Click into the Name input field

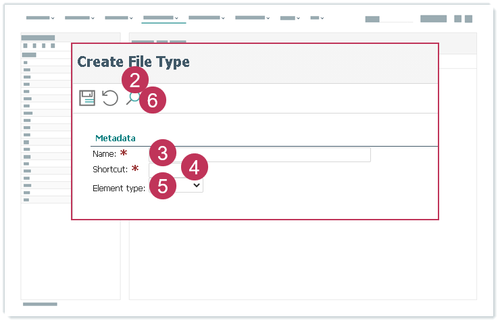(x=270, y=155)
